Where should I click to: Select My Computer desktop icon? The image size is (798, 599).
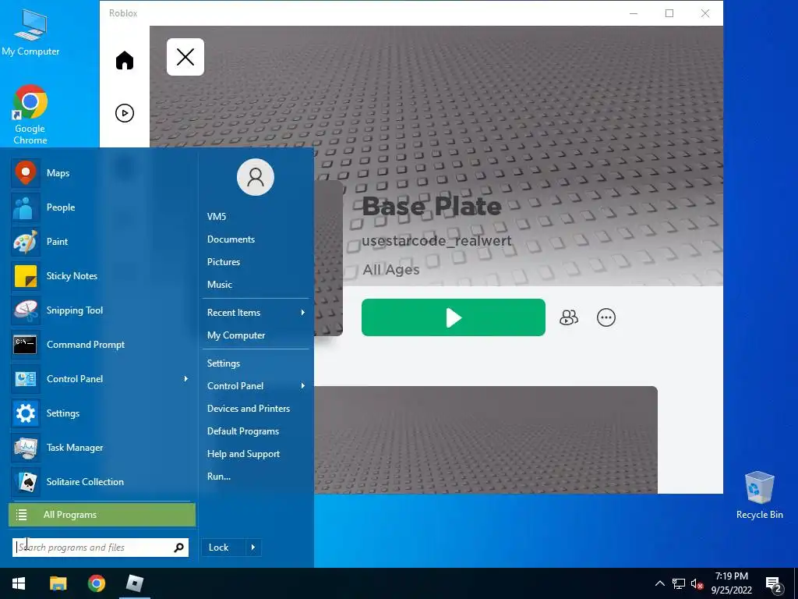pyautogui.click(x=30, y=31)
